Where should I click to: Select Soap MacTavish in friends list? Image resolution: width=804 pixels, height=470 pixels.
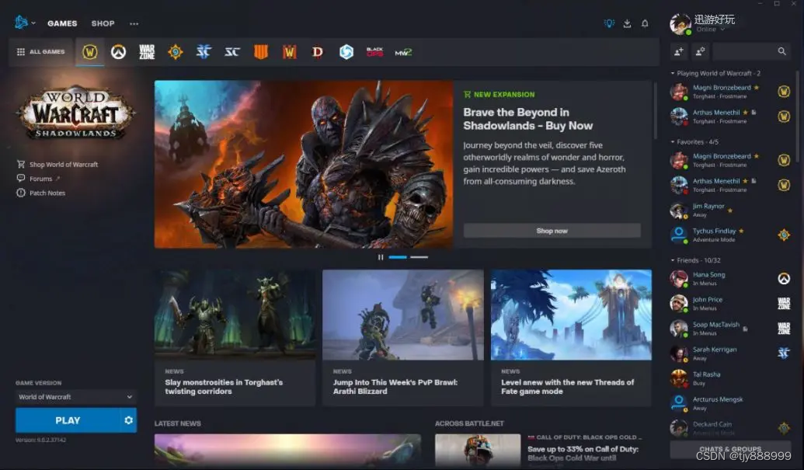pyautogui.click(x=731, y=329)
